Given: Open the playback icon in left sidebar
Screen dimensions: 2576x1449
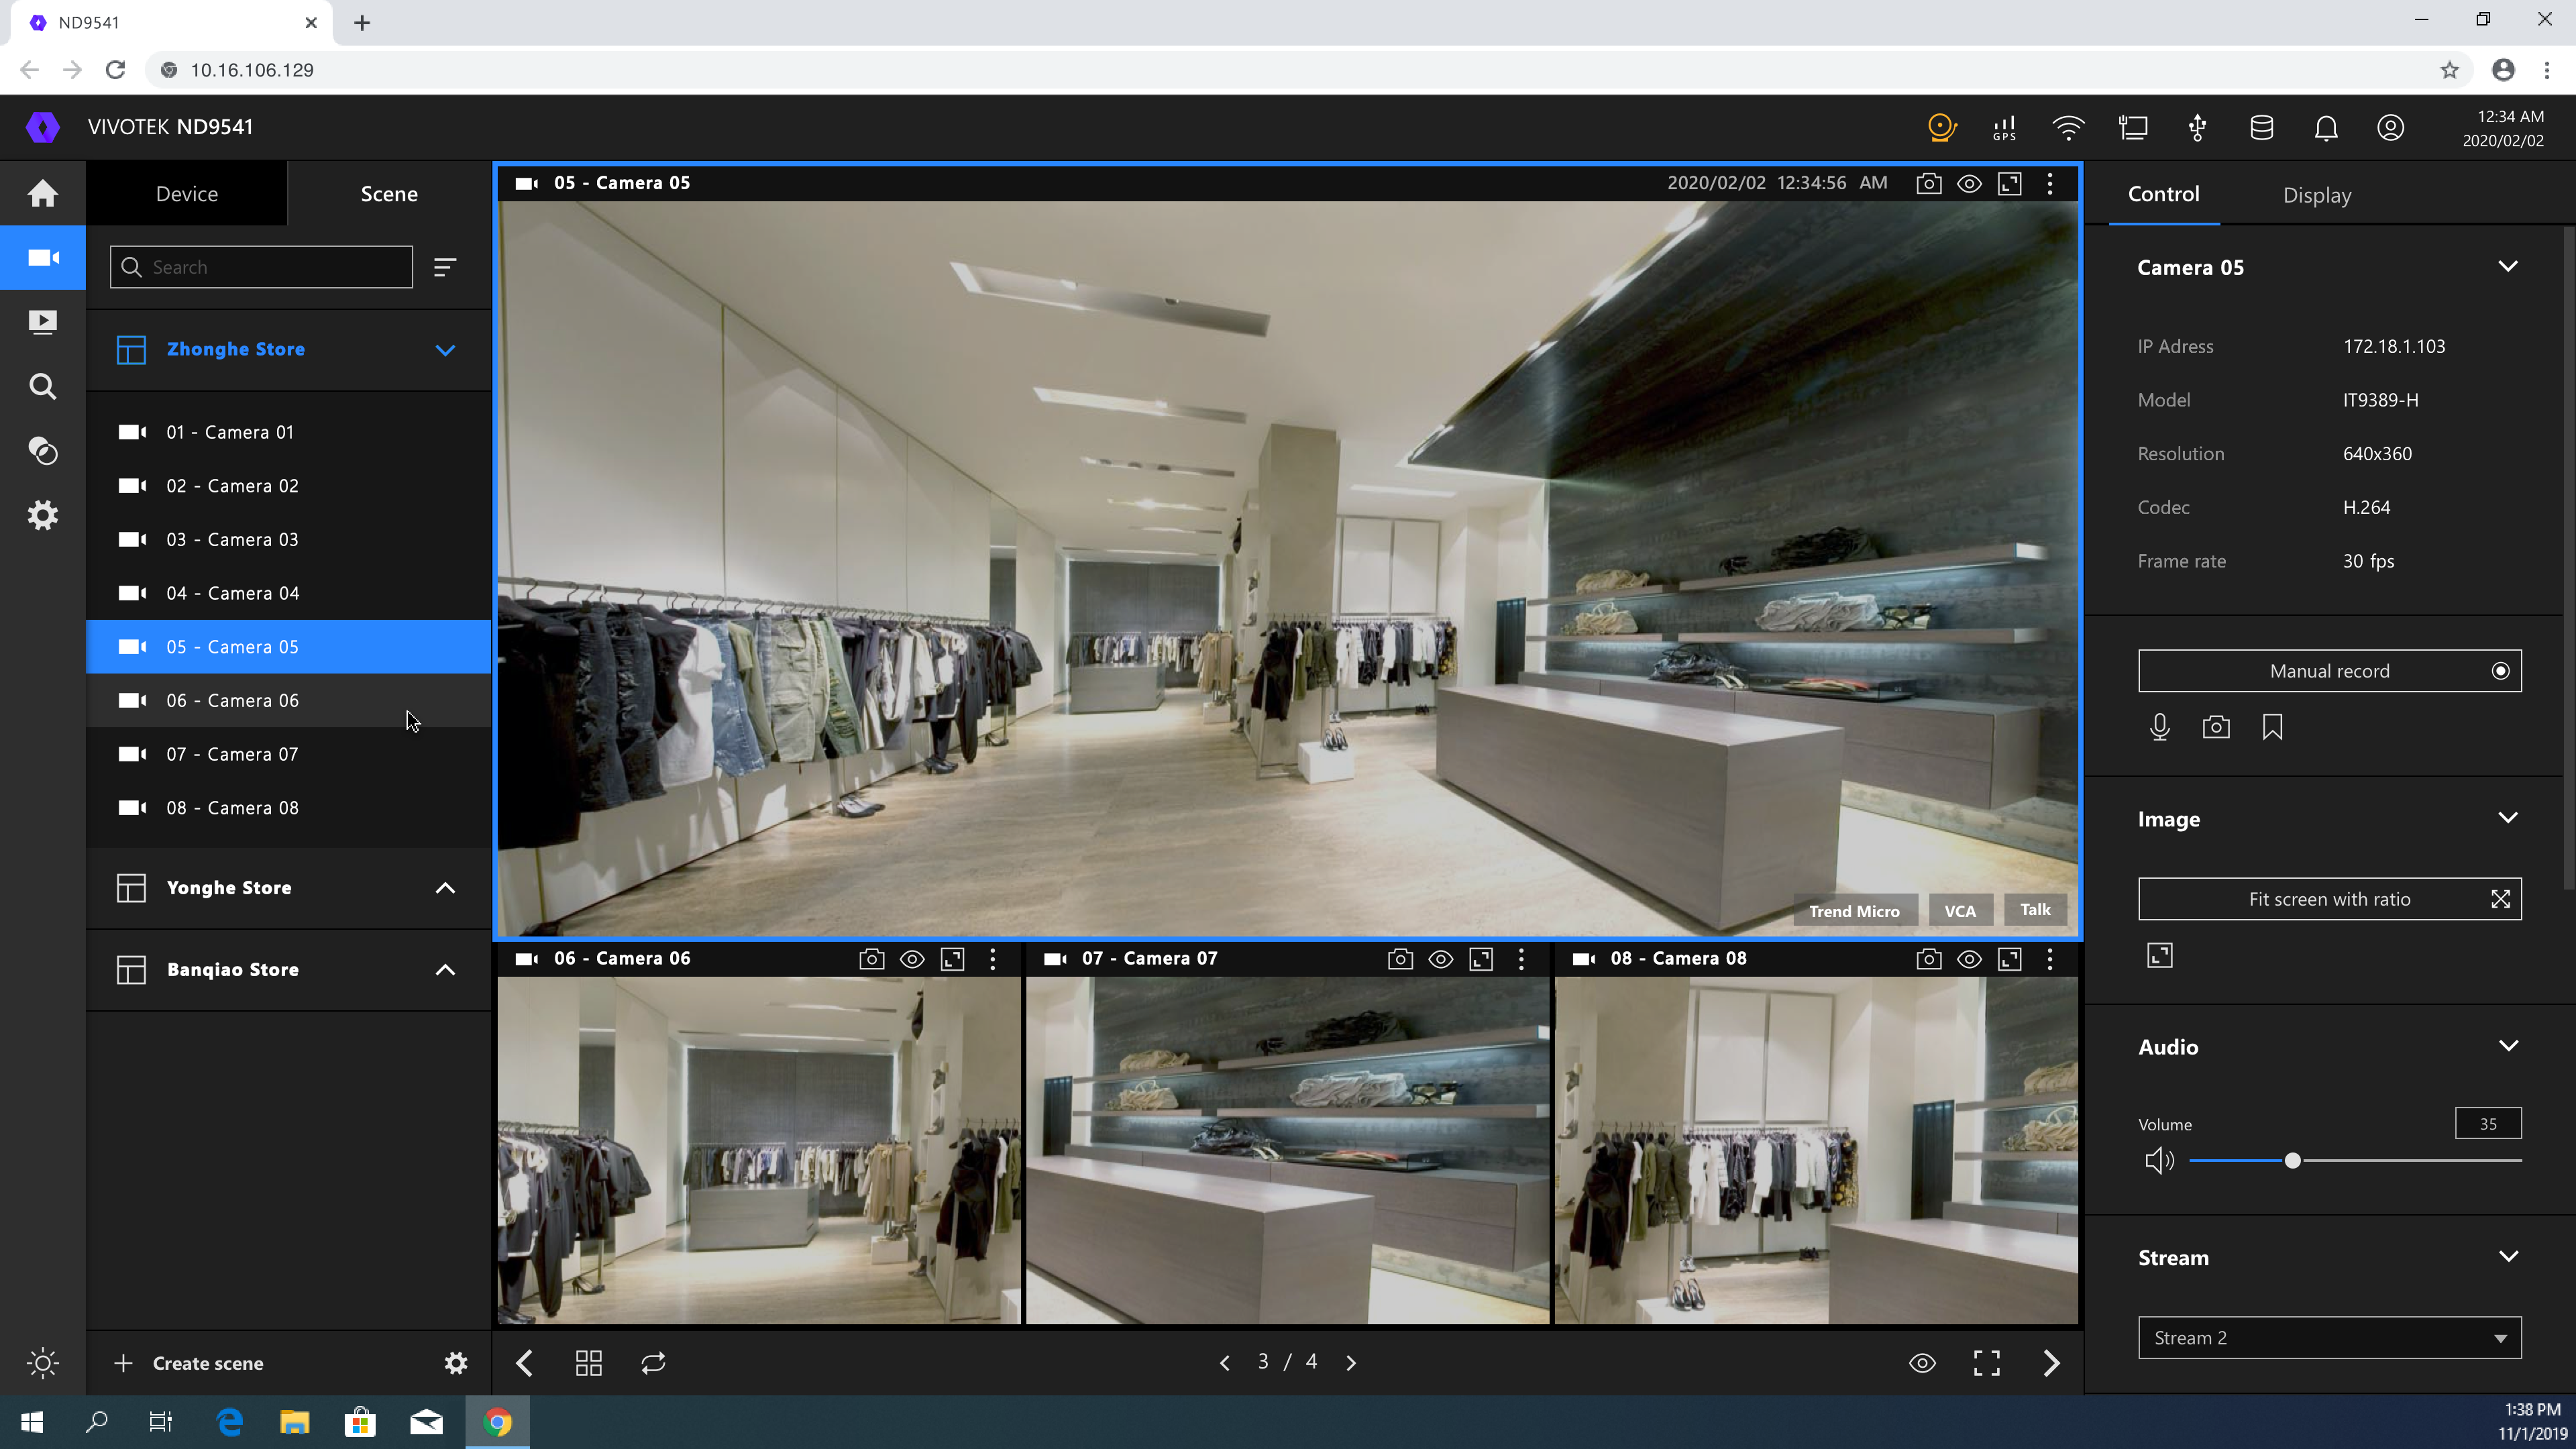Looking at the screenshot, I should 42,322.
